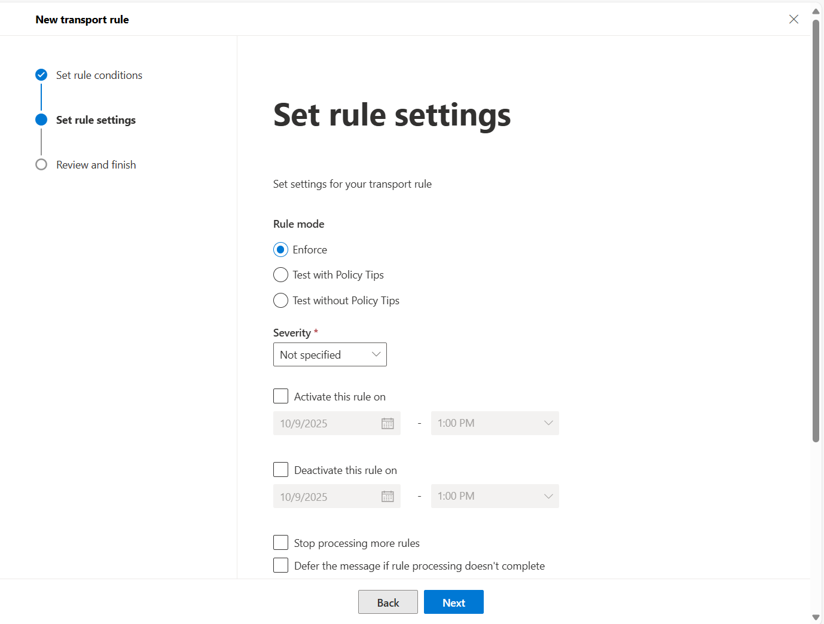Choose Test without Policy Tips option
Viewport: 824px width, 624px height.
(x=280, y=301)
